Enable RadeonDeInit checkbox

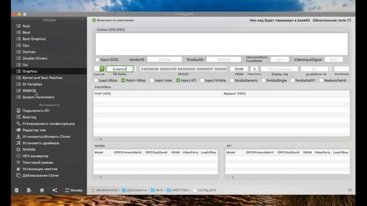322,80
